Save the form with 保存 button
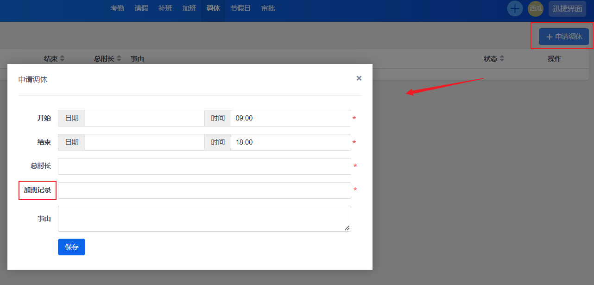594x285 pixels. tap(71, 247)
